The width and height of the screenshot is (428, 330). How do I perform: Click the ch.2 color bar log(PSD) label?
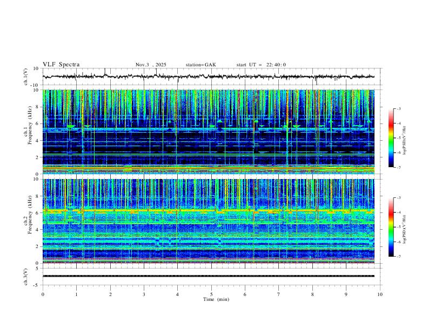pyautogui.click(x=405, y=229)
